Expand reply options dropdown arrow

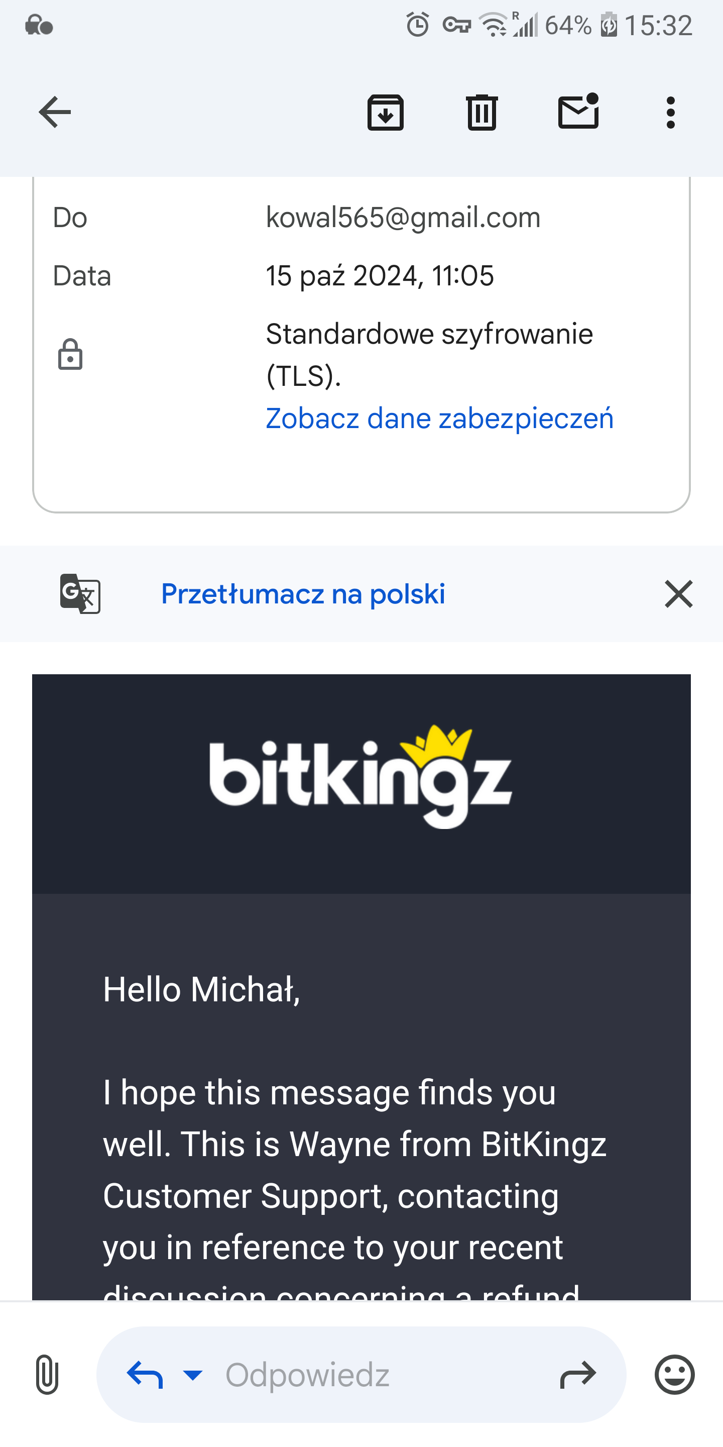tap(192, 1375)
